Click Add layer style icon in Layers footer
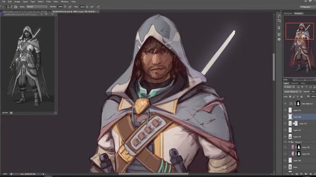 coord(292,174)
